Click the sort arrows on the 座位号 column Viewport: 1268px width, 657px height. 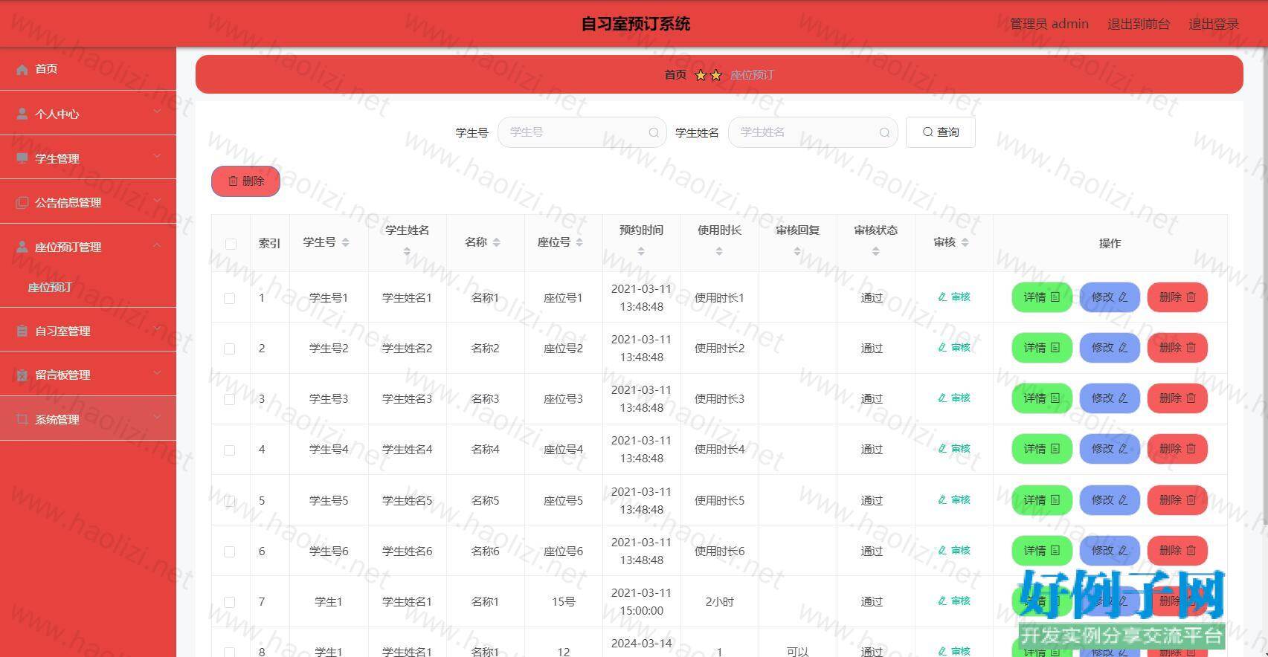pyautogui.click(x=579, y=242)
